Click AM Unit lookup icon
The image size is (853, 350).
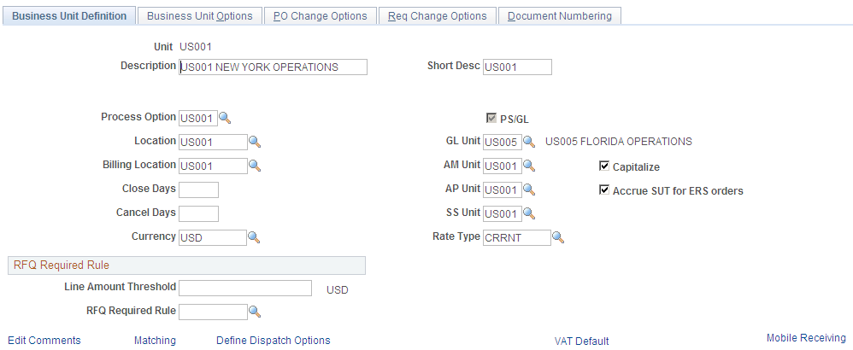[529, 166]
